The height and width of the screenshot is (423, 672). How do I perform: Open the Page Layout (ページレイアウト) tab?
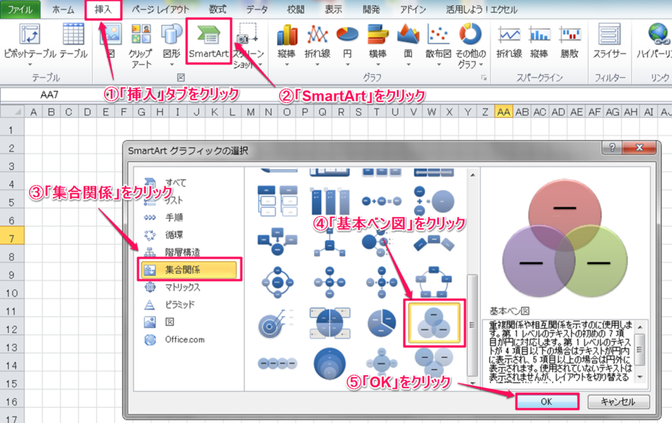tap(160, 9)
